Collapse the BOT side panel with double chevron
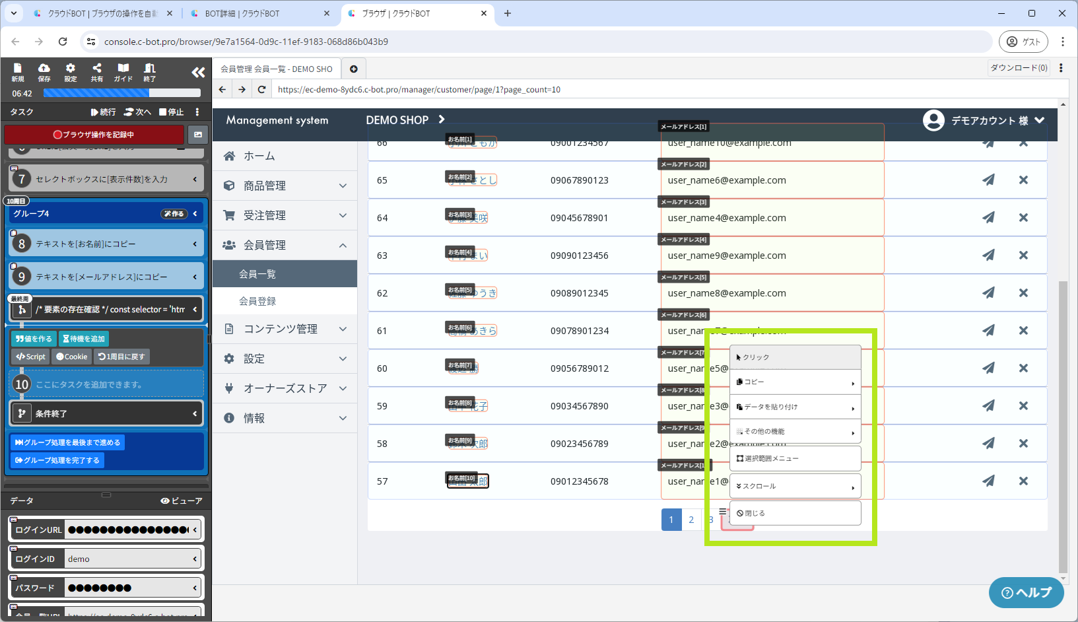The image size is (1078, 622). click(x=198, y=73)
